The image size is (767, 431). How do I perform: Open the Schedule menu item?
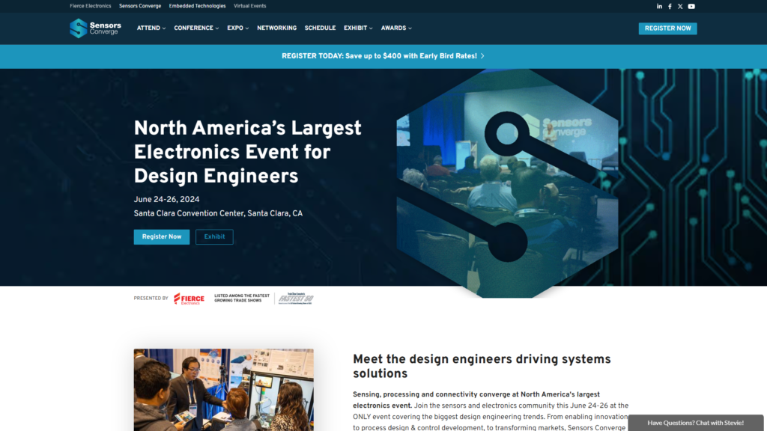[320, 28]
